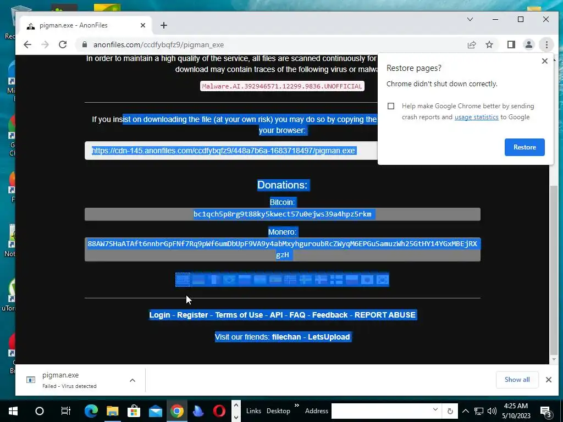This screenshot has height=422, width=563.
Task: Open Microsoft Store from taskbar
Action: (134, 411)
